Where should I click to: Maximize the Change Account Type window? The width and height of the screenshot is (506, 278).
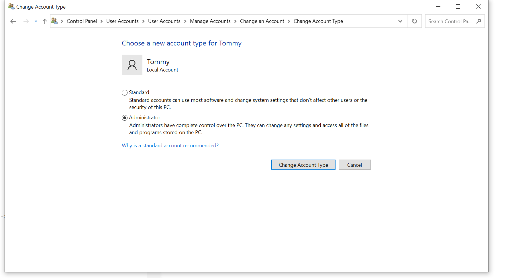pyautogui.click(x=458, y=6)
